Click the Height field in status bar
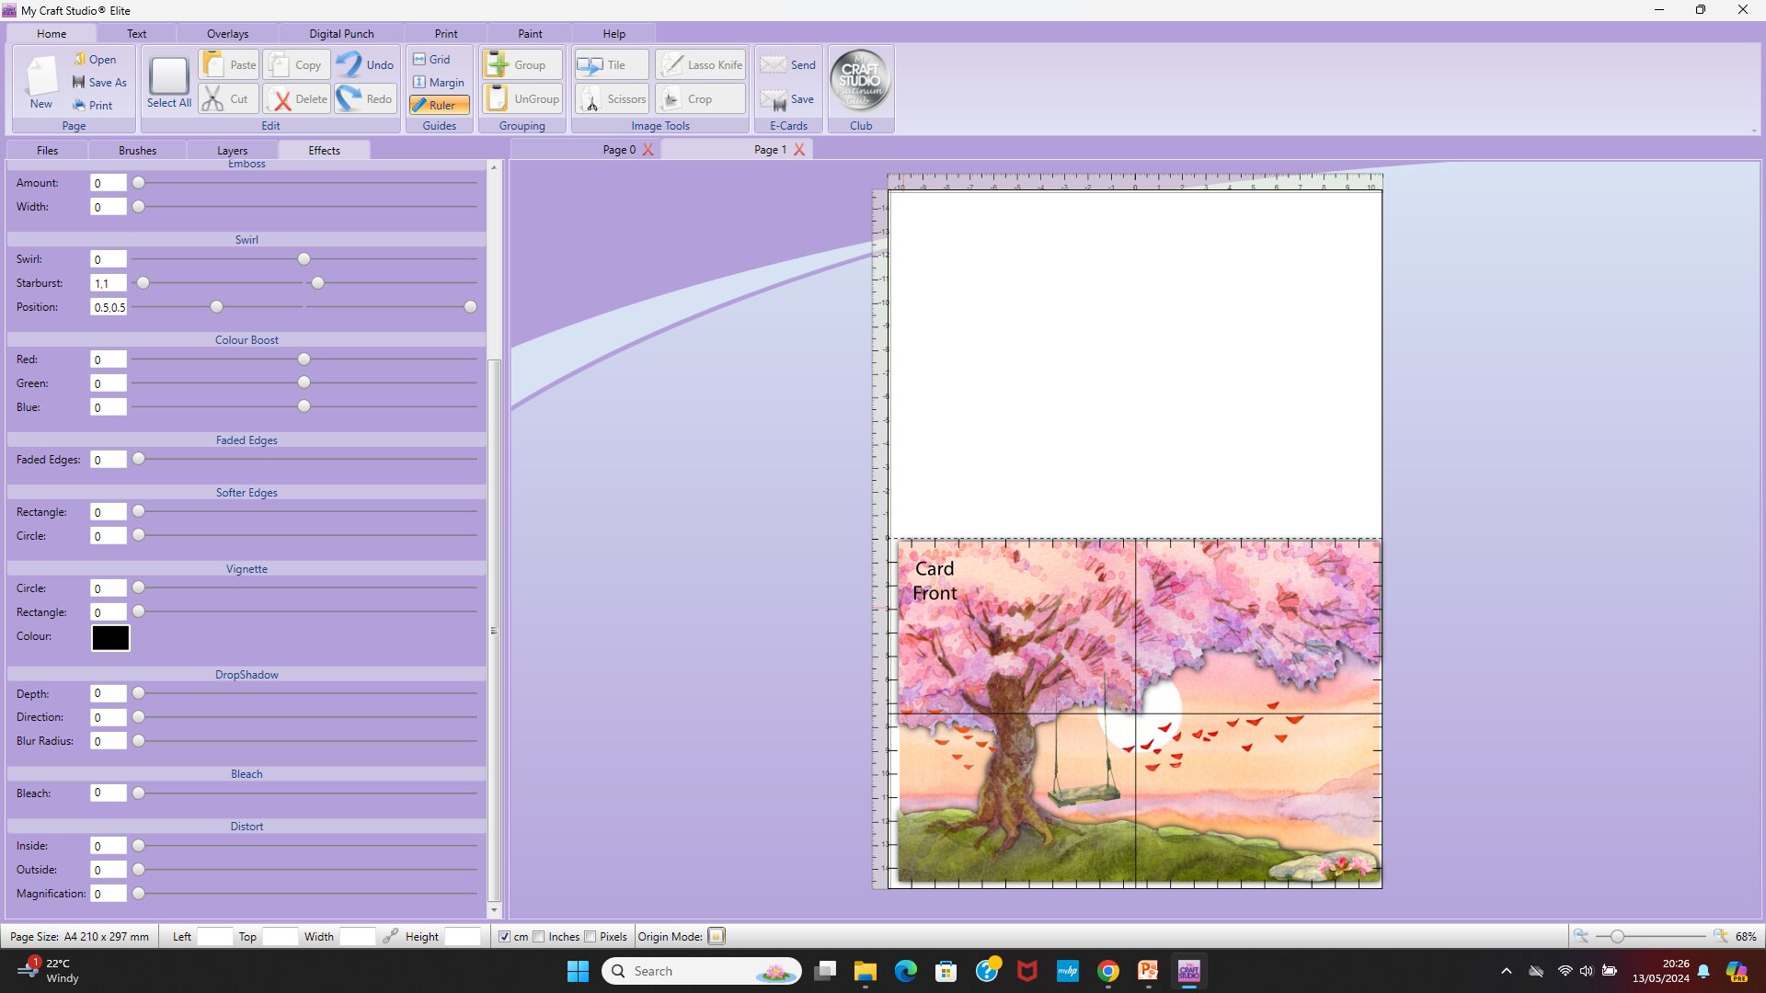The height and width of the screenshot is (993, 1766). 463,937
